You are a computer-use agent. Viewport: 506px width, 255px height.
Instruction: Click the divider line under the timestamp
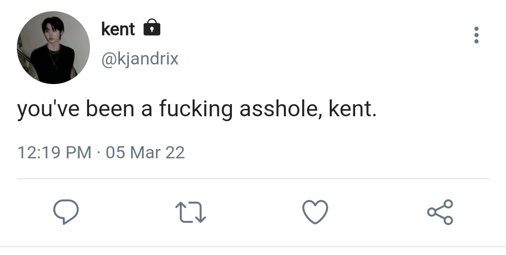[253, 178]
